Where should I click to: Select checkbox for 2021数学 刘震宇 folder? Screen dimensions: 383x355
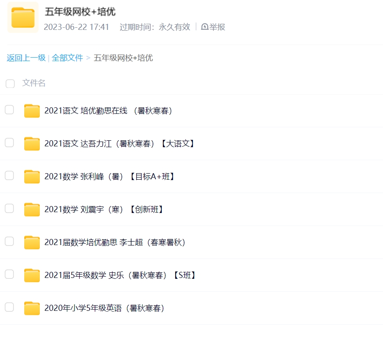[x=10, y=209]
